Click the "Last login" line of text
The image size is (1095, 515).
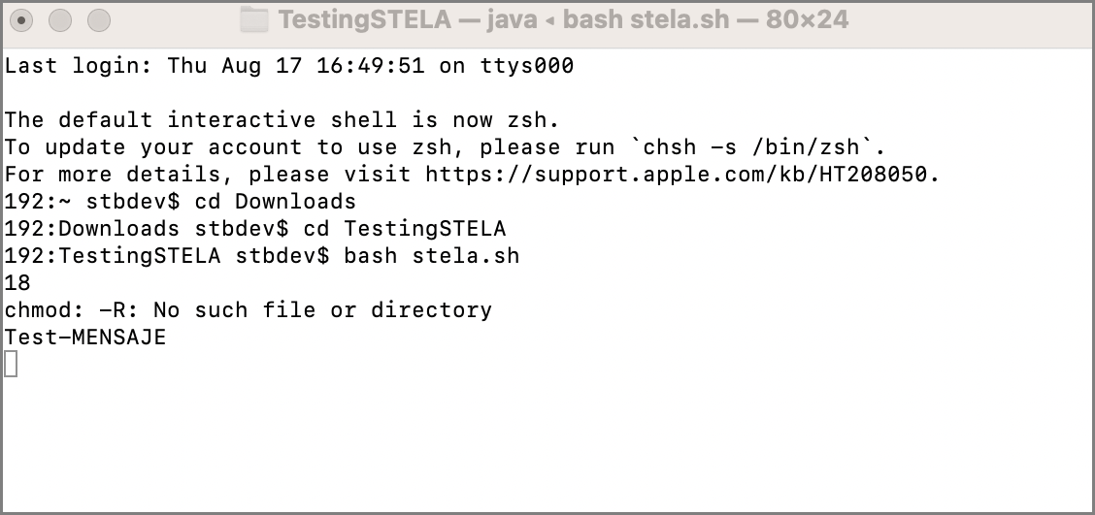289,66
